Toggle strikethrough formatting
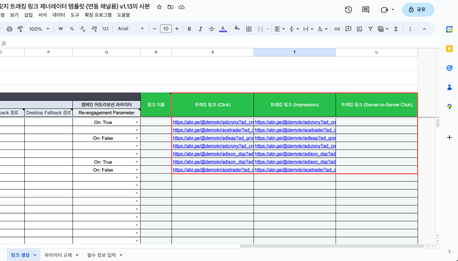The image size is (458, 261). (x=212, y=29)
